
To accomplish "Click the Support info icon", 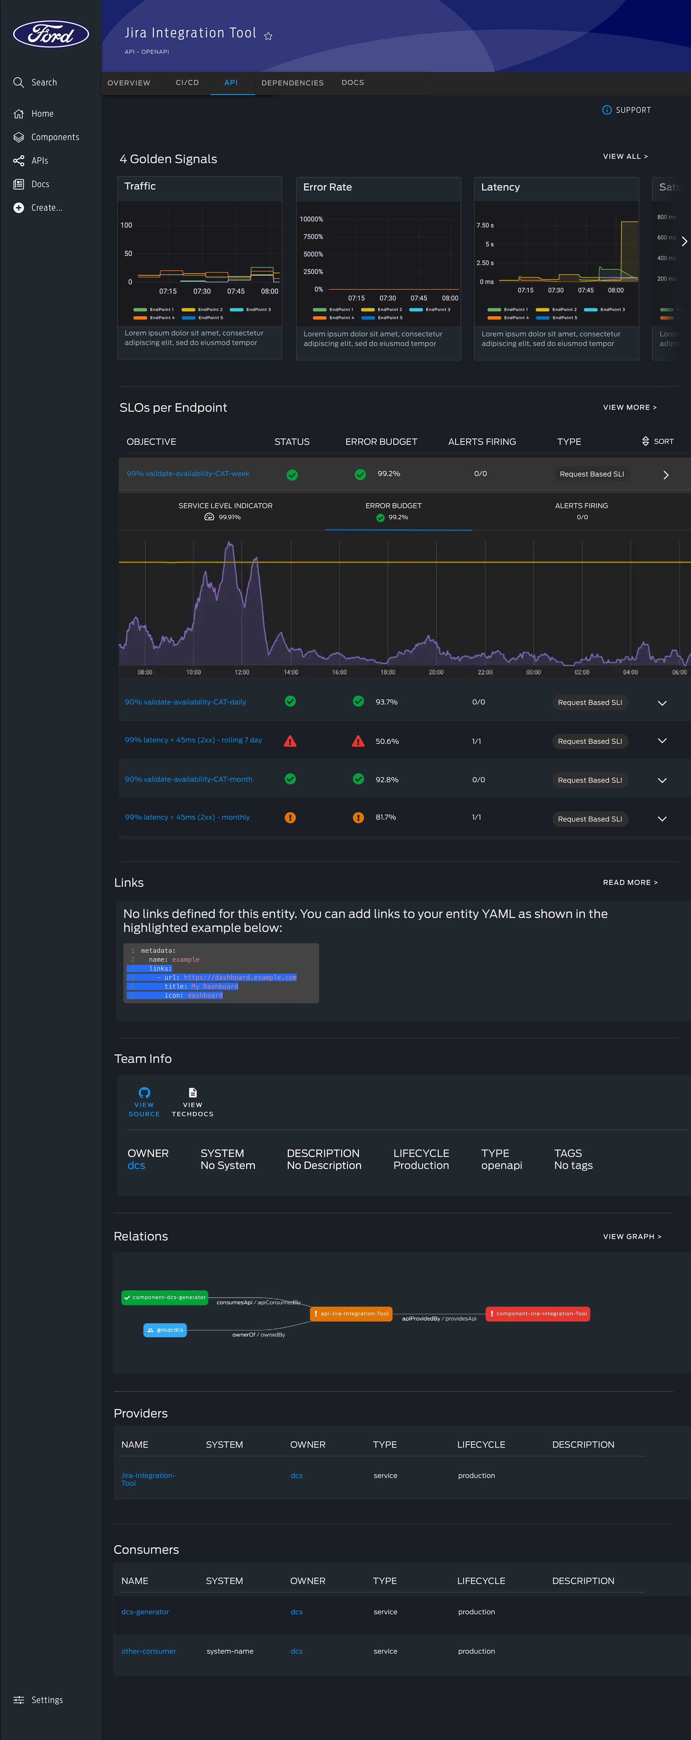I will 606,110.
